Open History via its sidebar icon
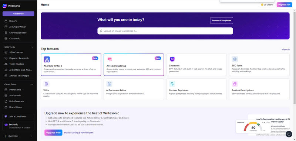Image resolution: width=296 pixels, height=141 pixels. (x=6, y=21)
